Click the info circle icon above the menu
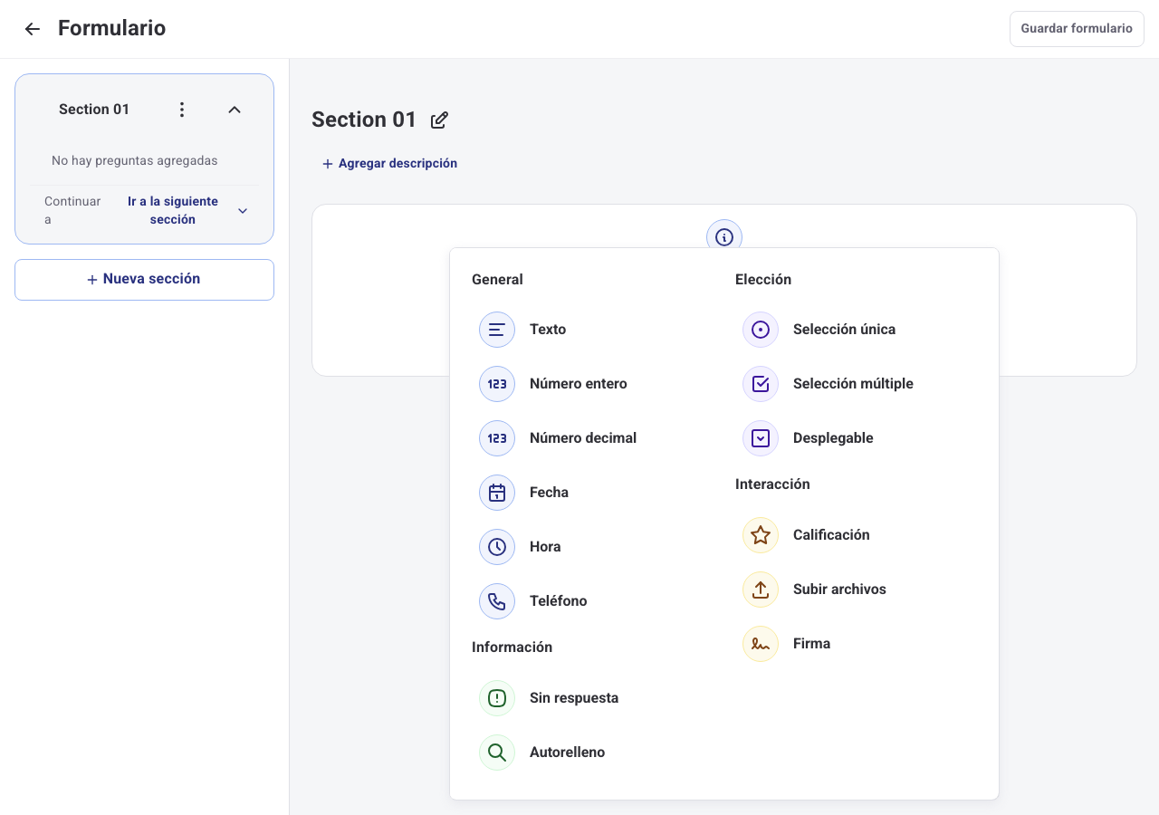 (724, 237)
